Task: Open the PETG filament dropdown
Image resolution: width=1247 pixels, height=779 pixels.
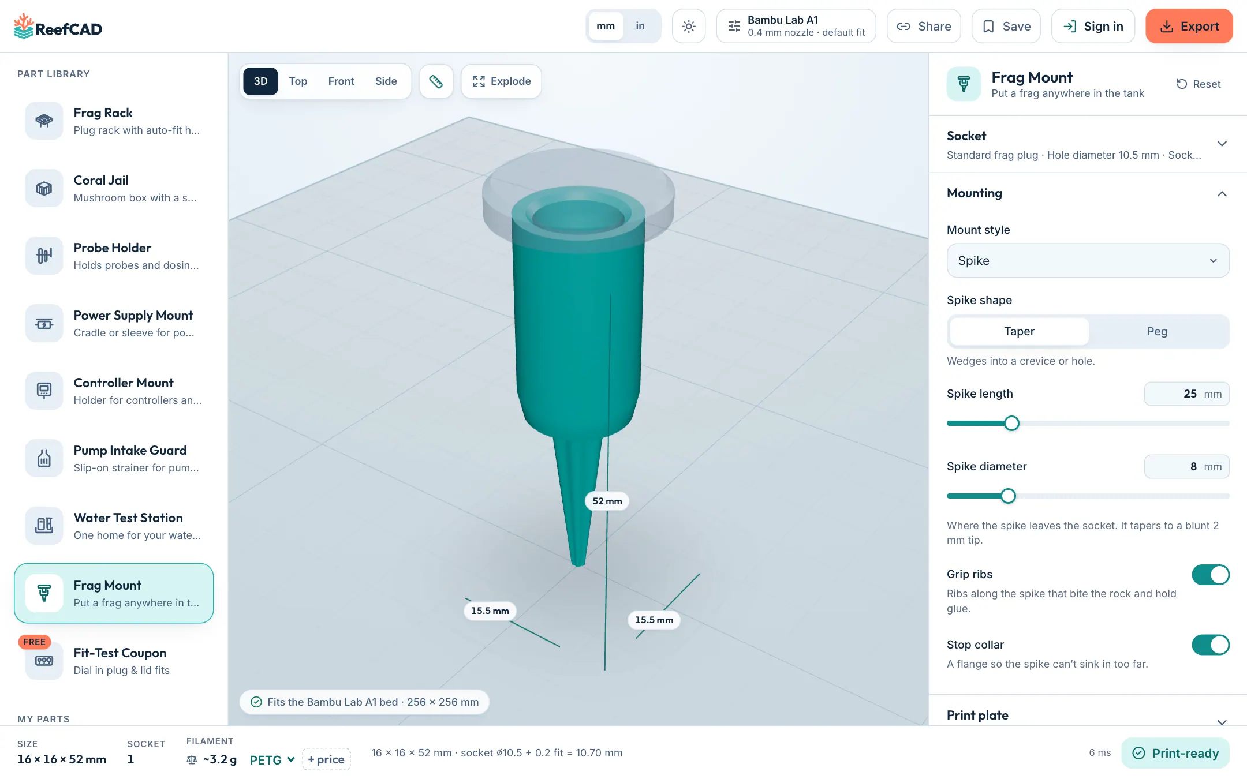Action: pos(272,760)
